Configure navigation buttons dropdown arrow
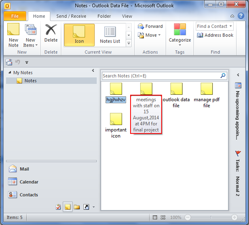Screen dimensions: 249x225 (x=94, y=207)
